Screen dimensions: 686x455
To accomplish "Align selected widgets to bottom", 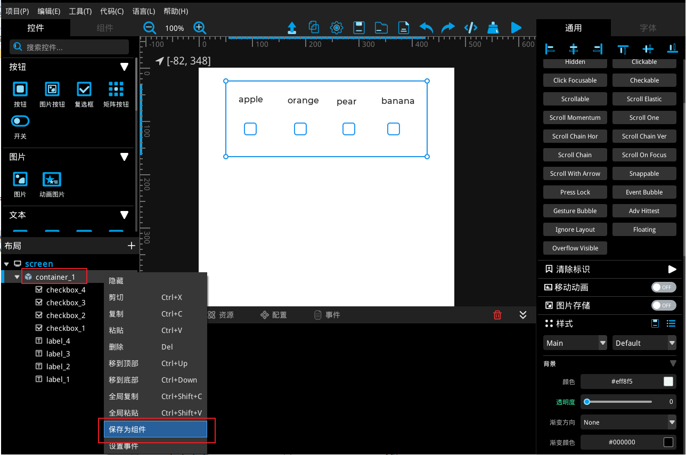I will (x=672, y=49).
